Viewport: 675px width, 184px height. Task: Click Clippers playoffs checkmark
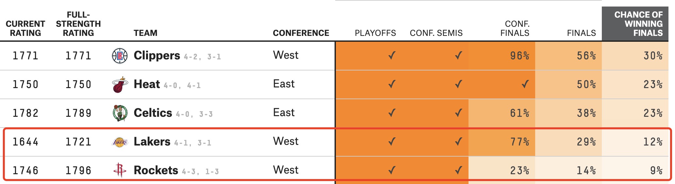[392, 55]
